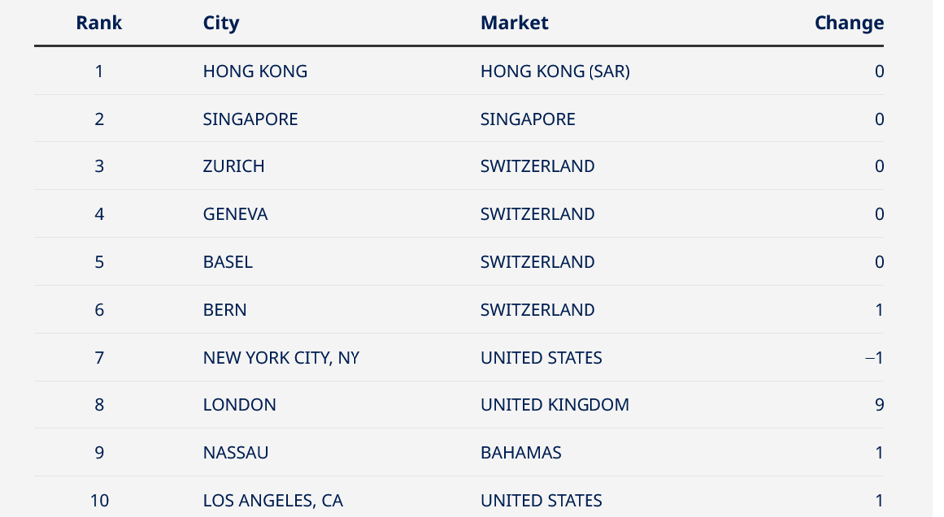This screenshot has width=944, height=517.
Task: Select NEW YORK CITY, NY cell
Action: (281, 358)
